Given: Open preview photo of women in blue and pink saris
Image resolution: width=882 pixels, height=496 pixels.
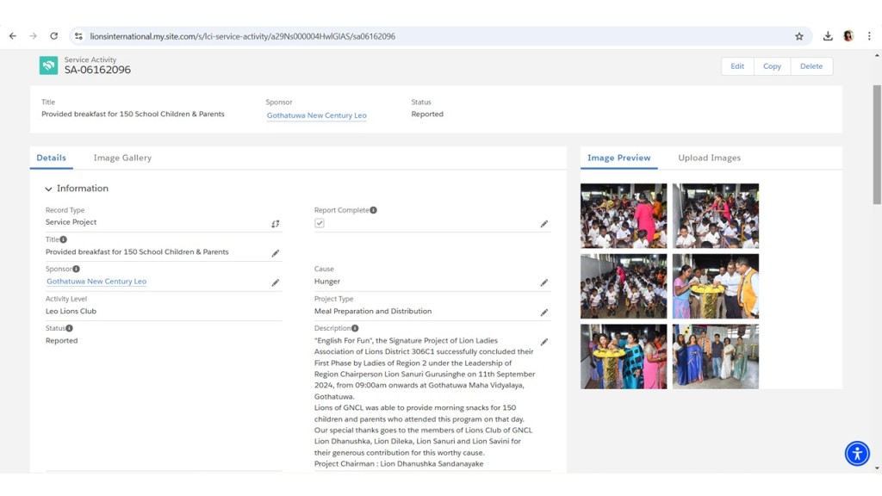Looking at the screenshot, I should click(624, 356).
